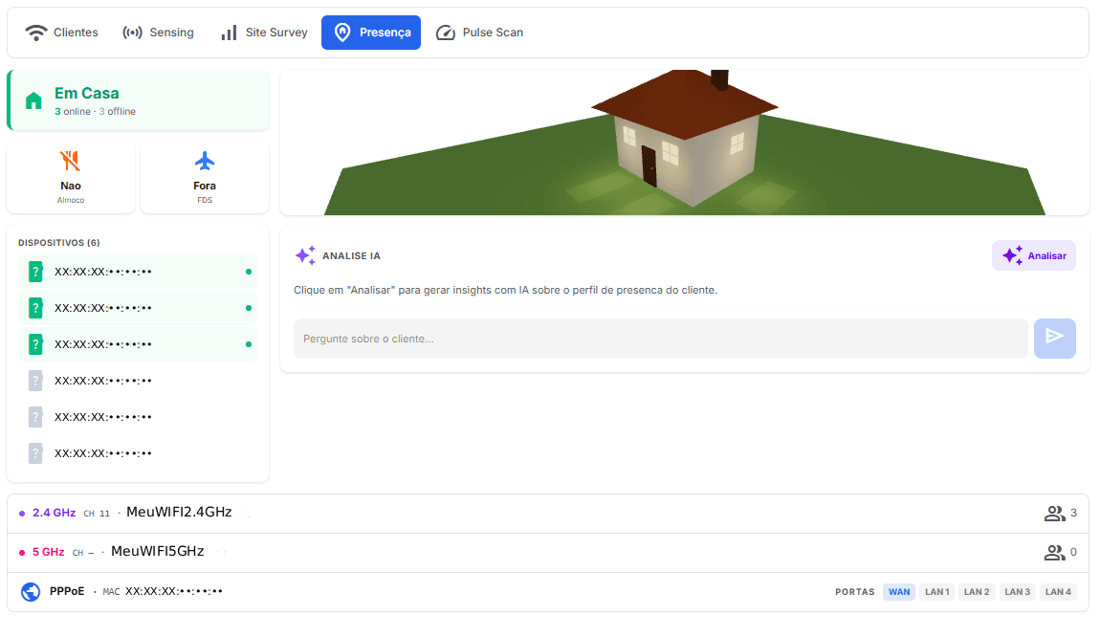This screenshot has height=637, width=1100.
Task: Open the Fora FDS card
Action: 205,178
